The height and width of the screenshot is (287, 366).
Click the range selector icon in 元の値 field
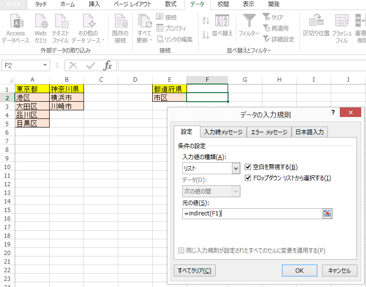pyautogui.click(x=327, y=213)
